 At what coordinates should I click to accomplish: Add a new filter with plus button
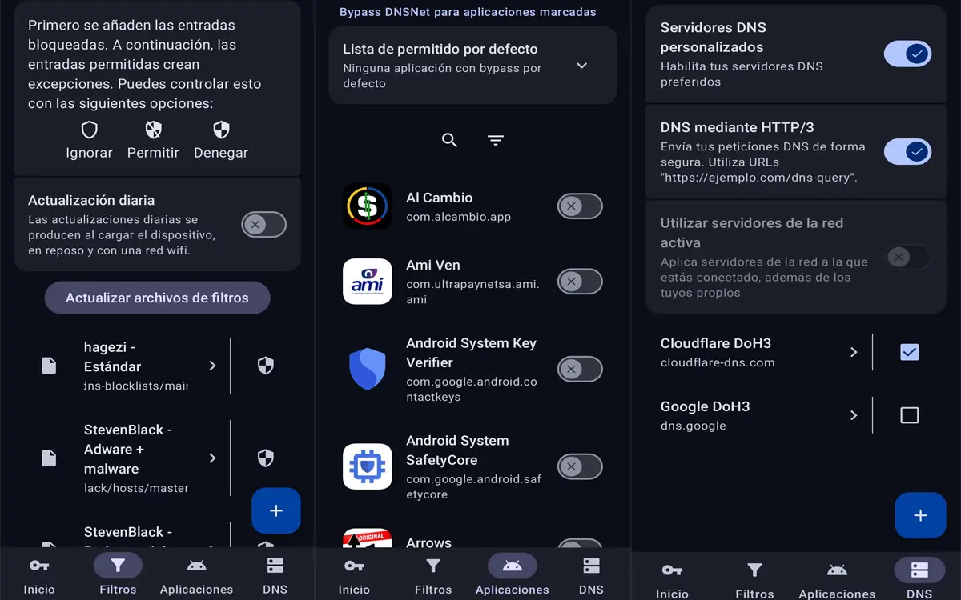pyautogui.click(x=276, y=510)
